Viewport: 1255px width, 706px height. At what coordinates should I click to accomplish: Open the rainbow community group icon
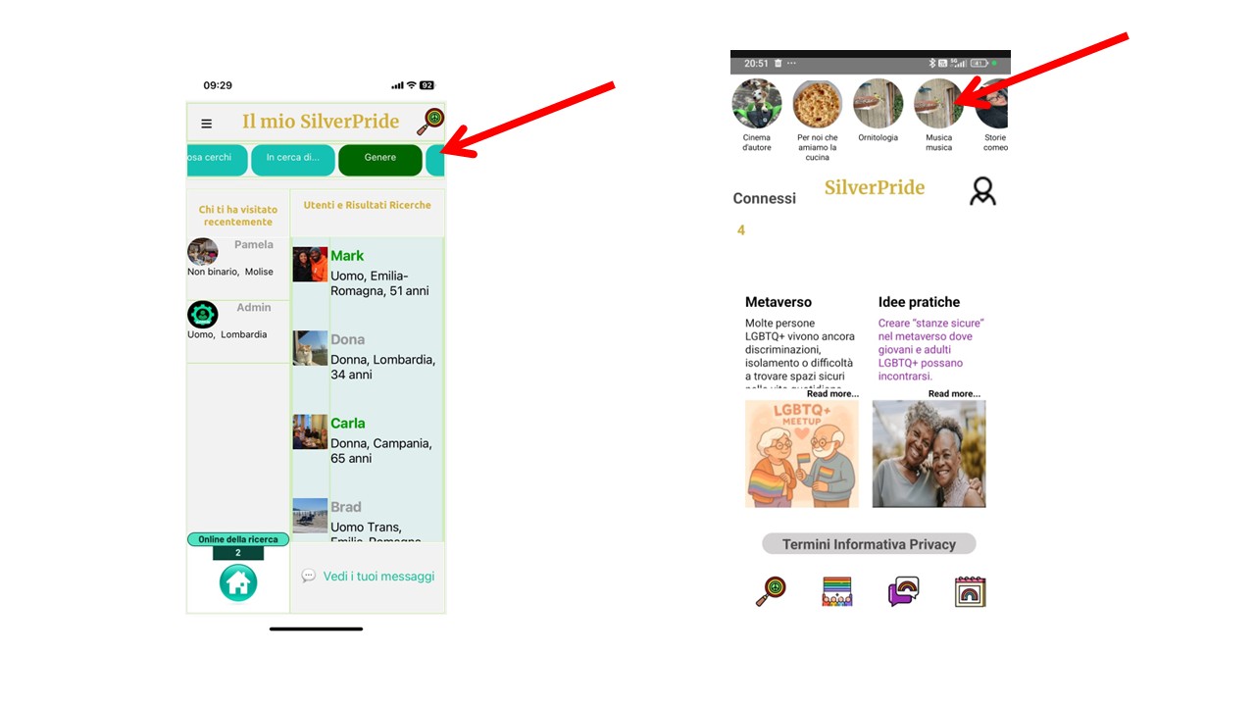(x=836, y=591)
